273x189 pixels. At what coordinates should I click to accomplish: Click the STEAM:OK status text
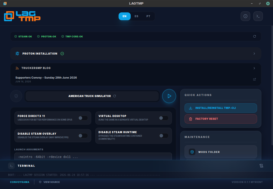coord(25,37)
